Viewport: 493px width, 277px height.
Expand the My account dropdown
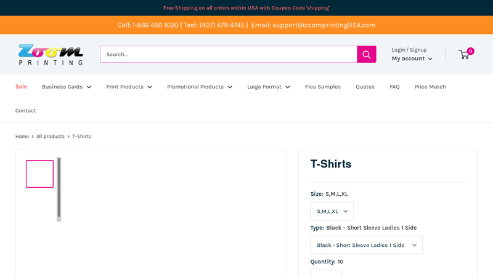coord(412,58)
